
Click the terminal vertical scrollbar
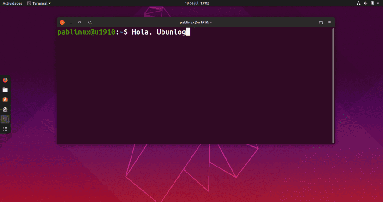click(x=333, y=85)
